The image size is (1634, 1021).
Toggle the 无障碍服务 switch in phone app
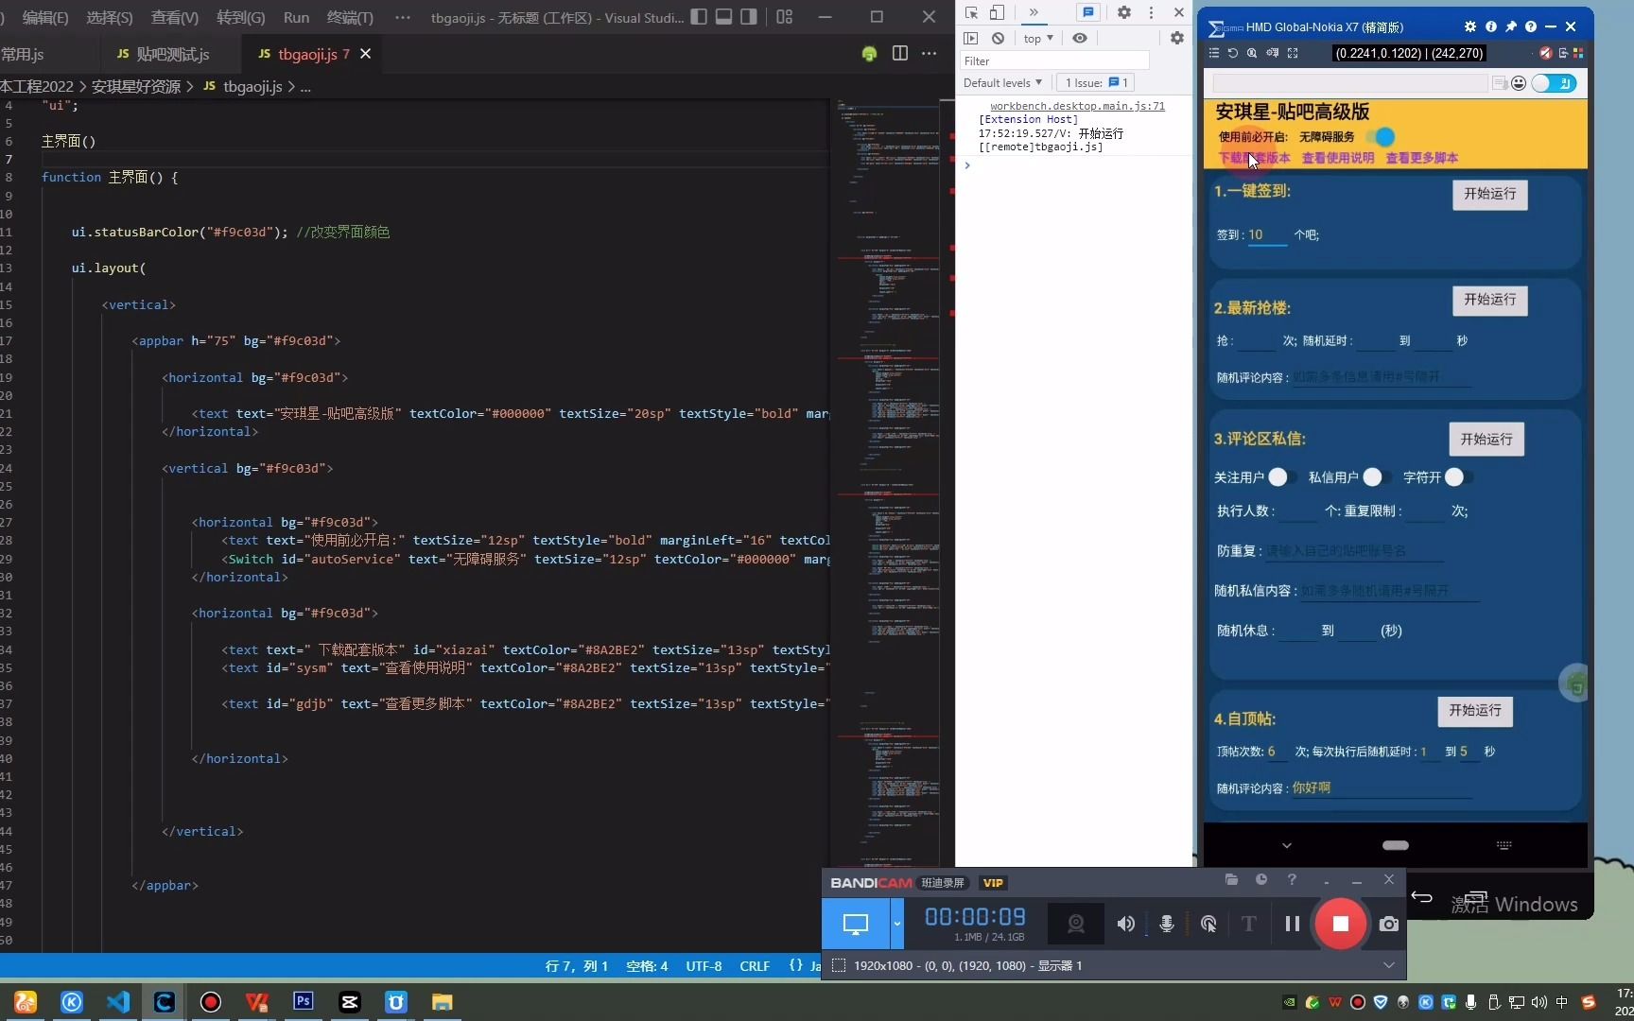pyautogui.click(x=1382, y=137)
